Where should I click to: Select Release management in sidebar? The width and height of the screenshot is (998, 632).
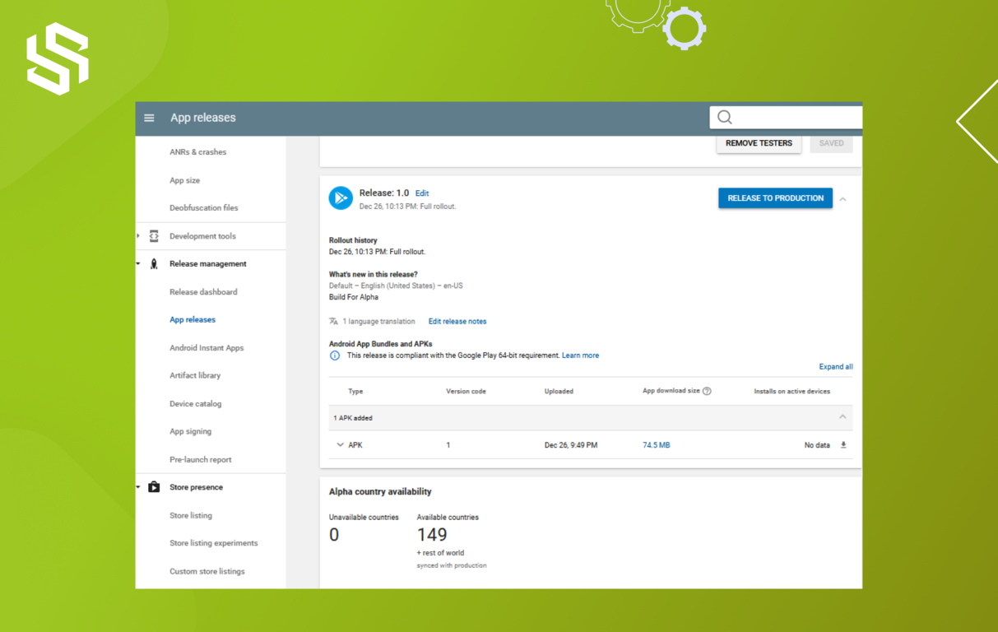pos(207,264)
